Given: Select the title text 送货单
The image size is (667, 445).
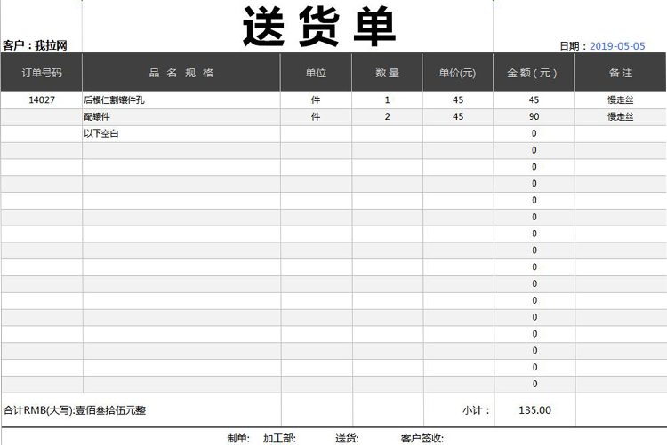Looking at the screenshot, I should [319, 27].
